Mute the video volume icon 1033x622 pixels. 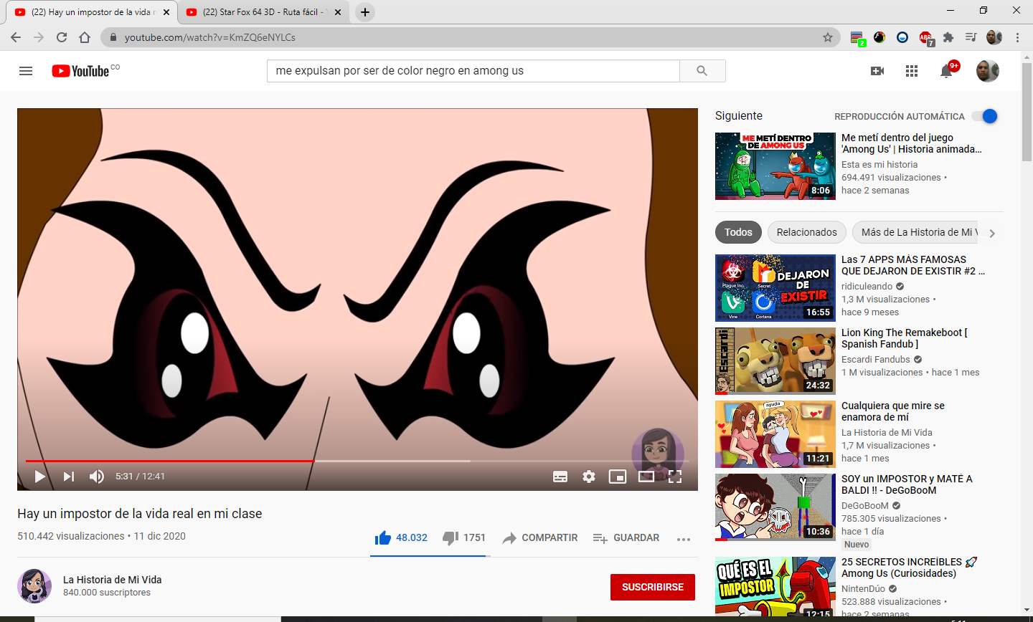pyautogui.click(x=97, y=477)
